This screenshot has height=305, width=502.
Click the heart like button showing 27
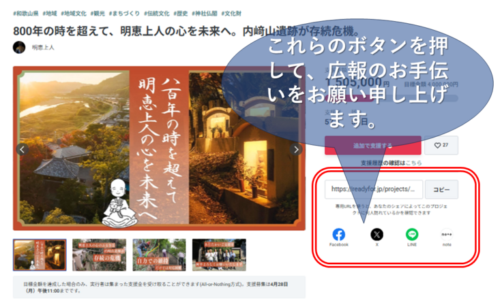point(441,145)
